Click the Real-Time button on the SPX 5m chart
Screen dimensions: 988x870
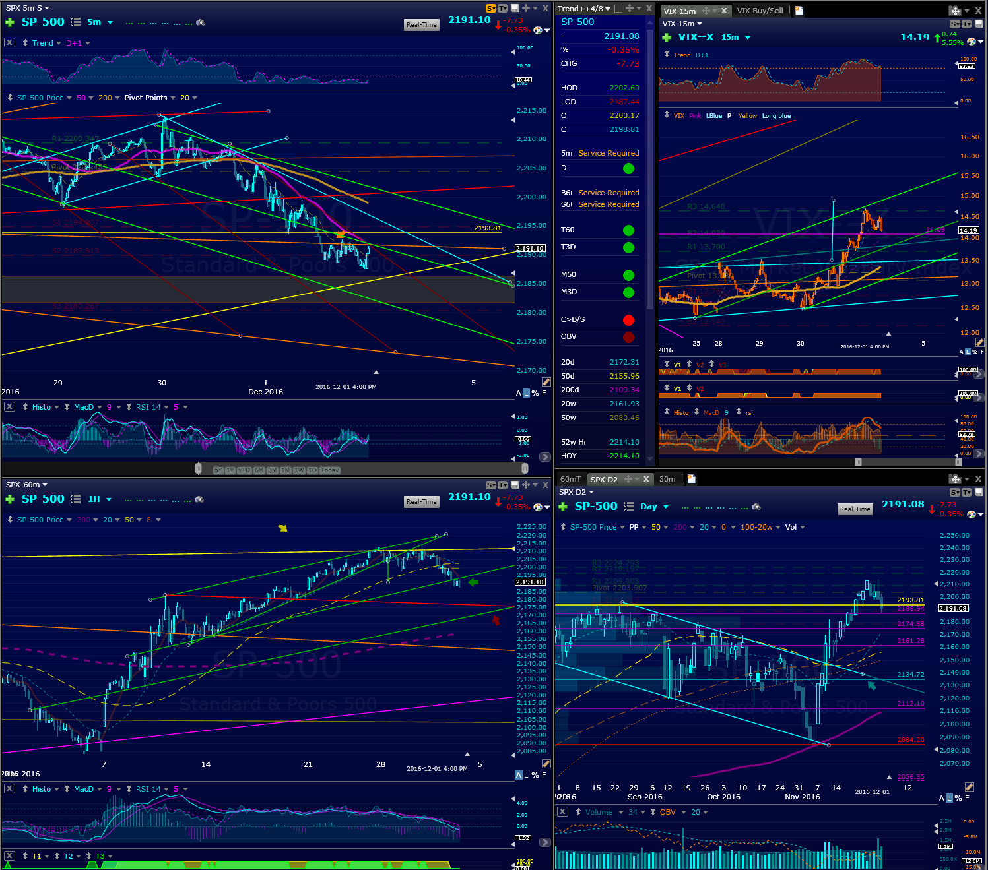[421, 25]
